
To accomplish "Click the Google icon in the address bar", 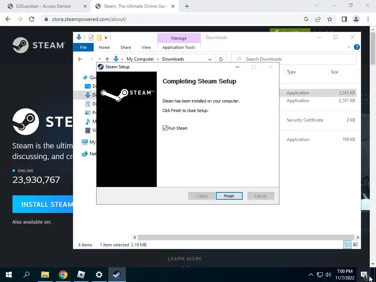I will tap(306, 19).
